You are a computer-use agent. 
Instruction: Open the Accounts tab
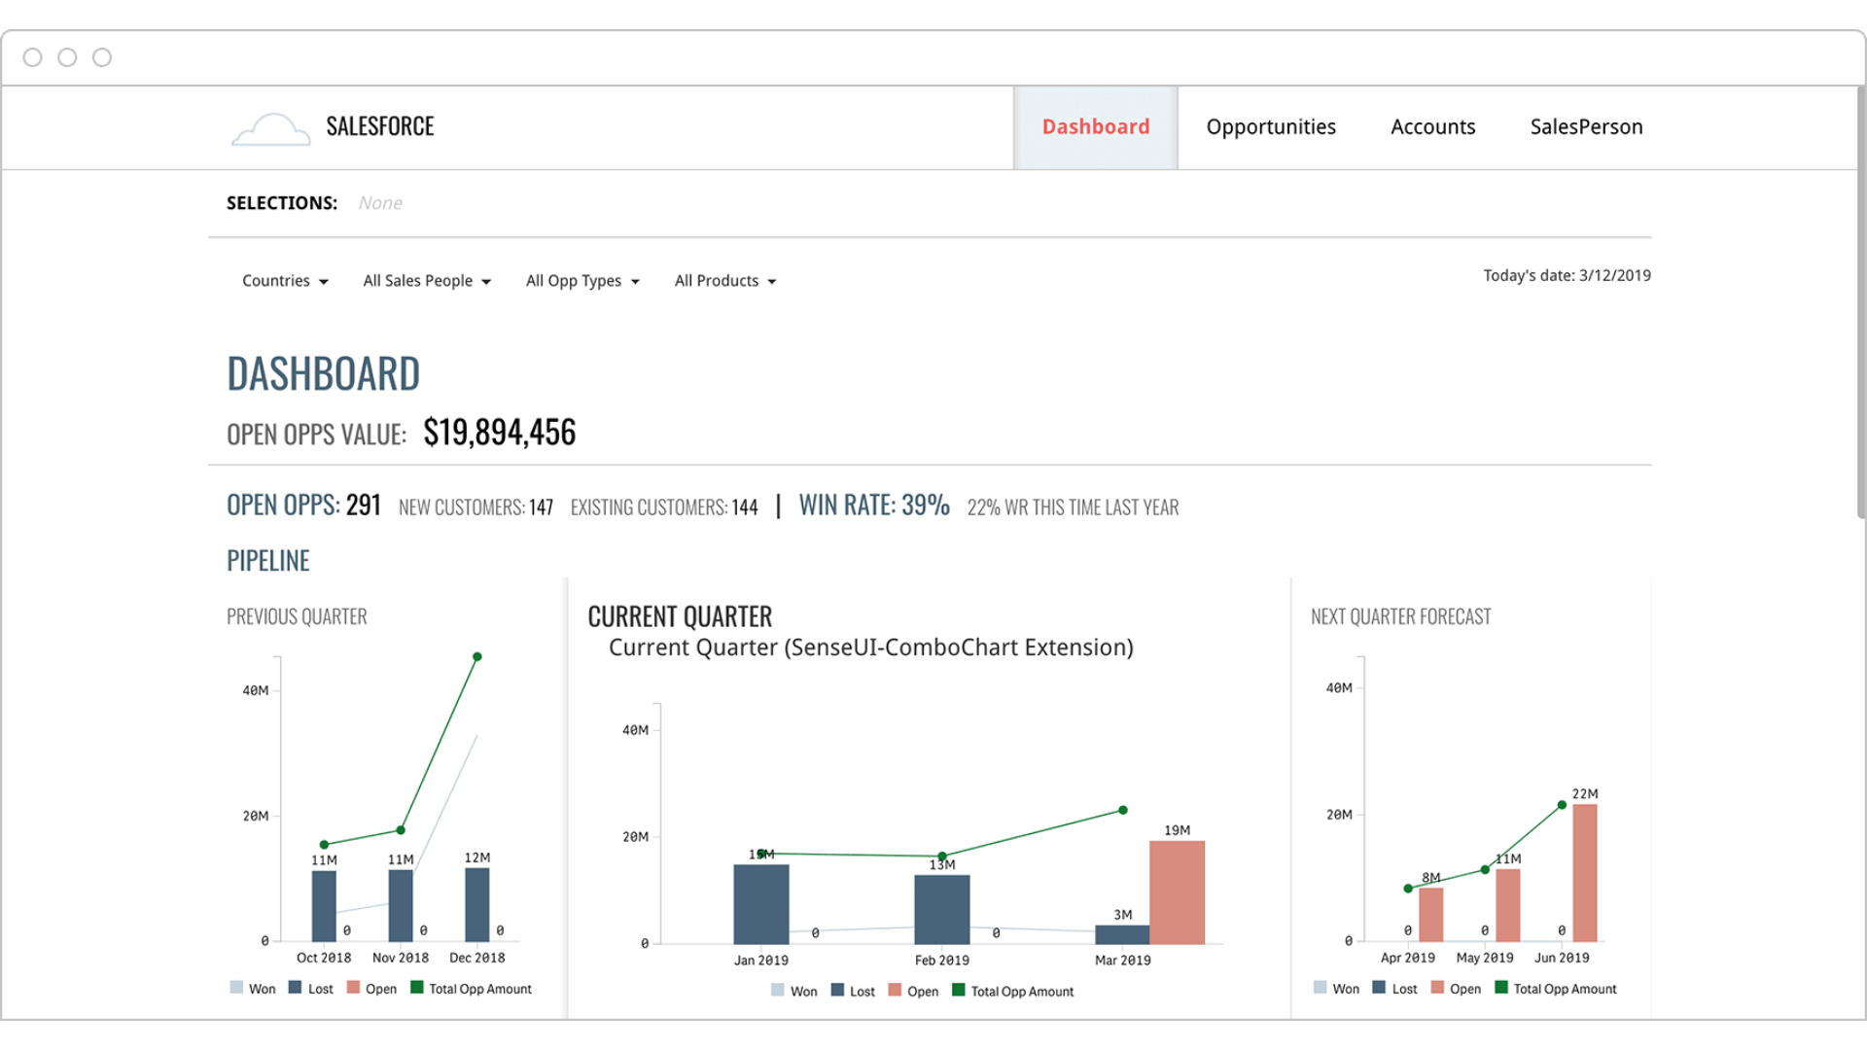click(x=1432, y=127)
